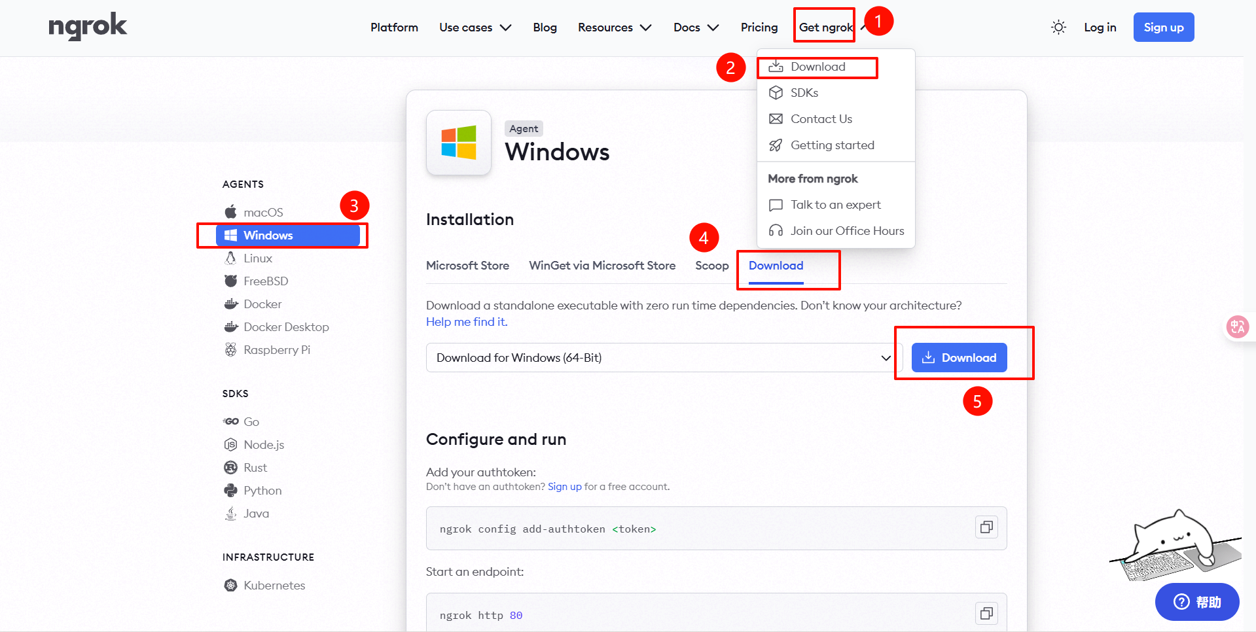
Task: Open the Blog page
Action: (x=545, y=27)
